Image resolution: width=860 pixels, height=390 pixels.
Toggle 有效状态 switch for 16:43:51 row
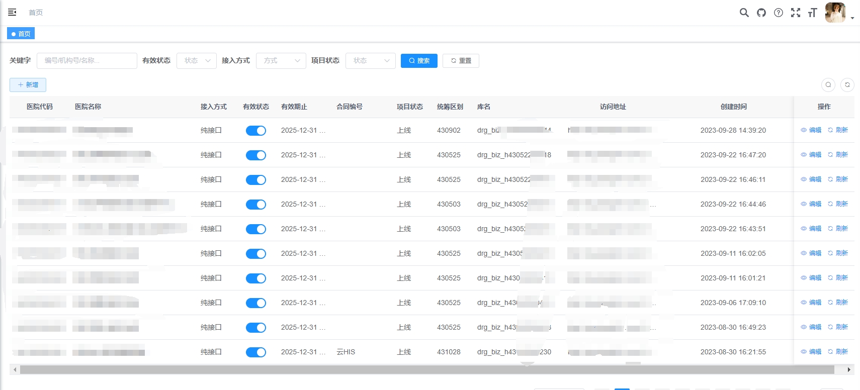coord(256,229)
